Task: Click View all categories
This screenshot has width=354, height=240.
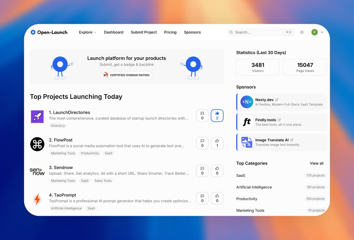Action: tap(317, 163)
